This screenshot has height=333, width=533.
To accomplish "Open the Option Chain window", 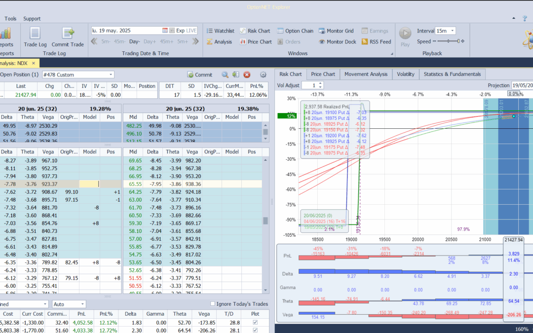I will [x=295, y=31].
